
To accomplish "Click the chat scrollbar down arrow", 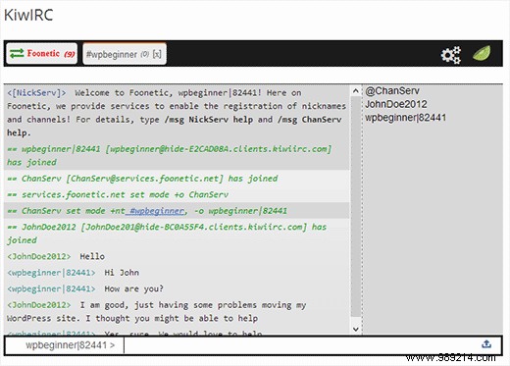I will coord(356,329).
